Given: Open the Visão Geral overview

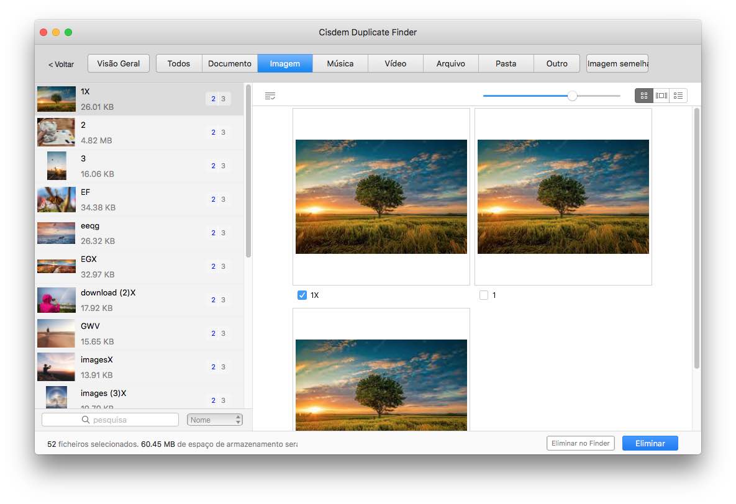Looking at the screenshot, I should click(x=119, y=63).
